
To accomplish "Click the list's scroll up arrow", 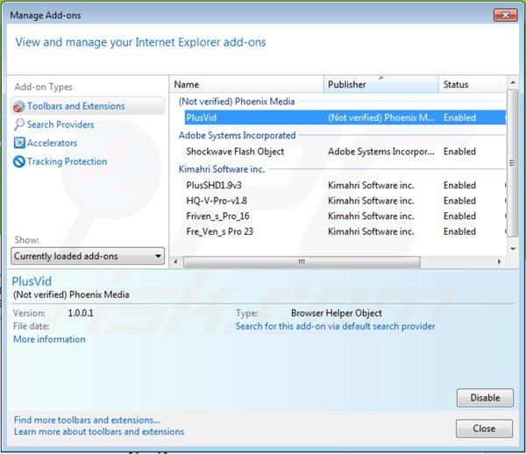I will click(513, 82).
